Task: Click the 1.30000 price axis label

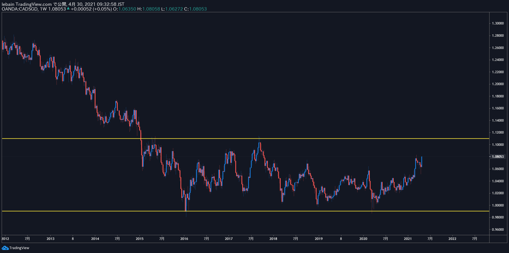Action: pyautogui.click(x=498, y=23)
